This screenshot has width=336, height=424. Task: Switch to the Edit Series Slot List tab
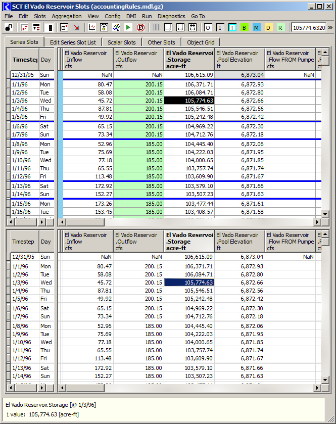[x=73, y=42]
